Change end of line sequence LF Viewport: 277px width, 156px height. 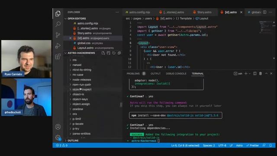tap(231, 146)
